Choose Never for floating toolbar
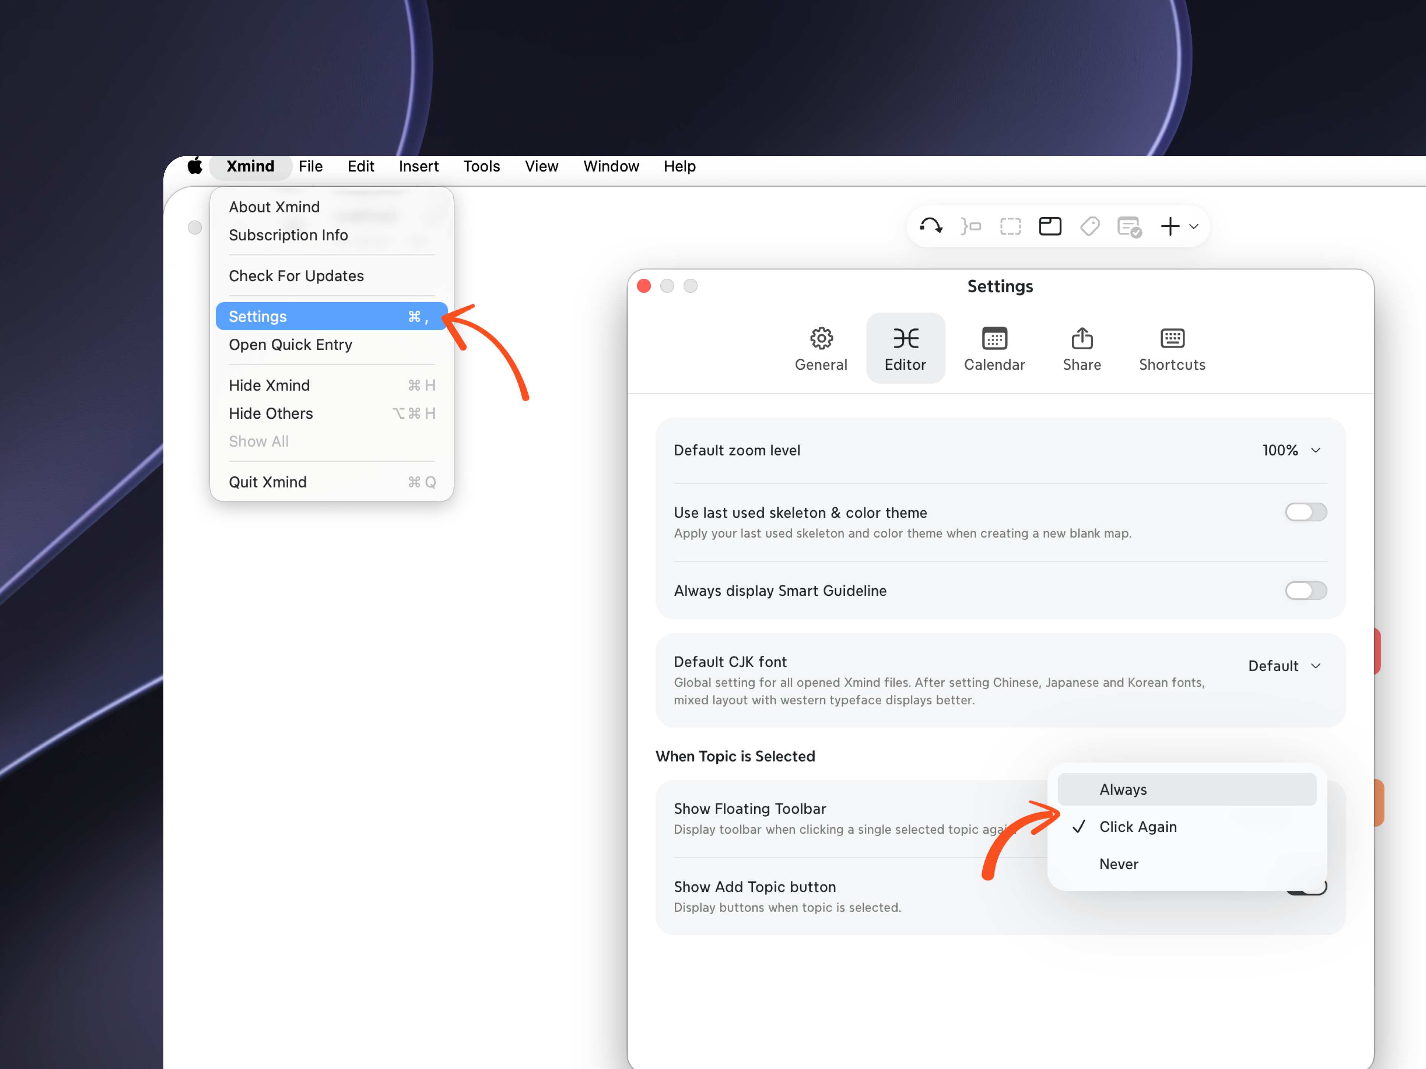This screenshot has width=1426, height=1069. [x=1187, y=864]
